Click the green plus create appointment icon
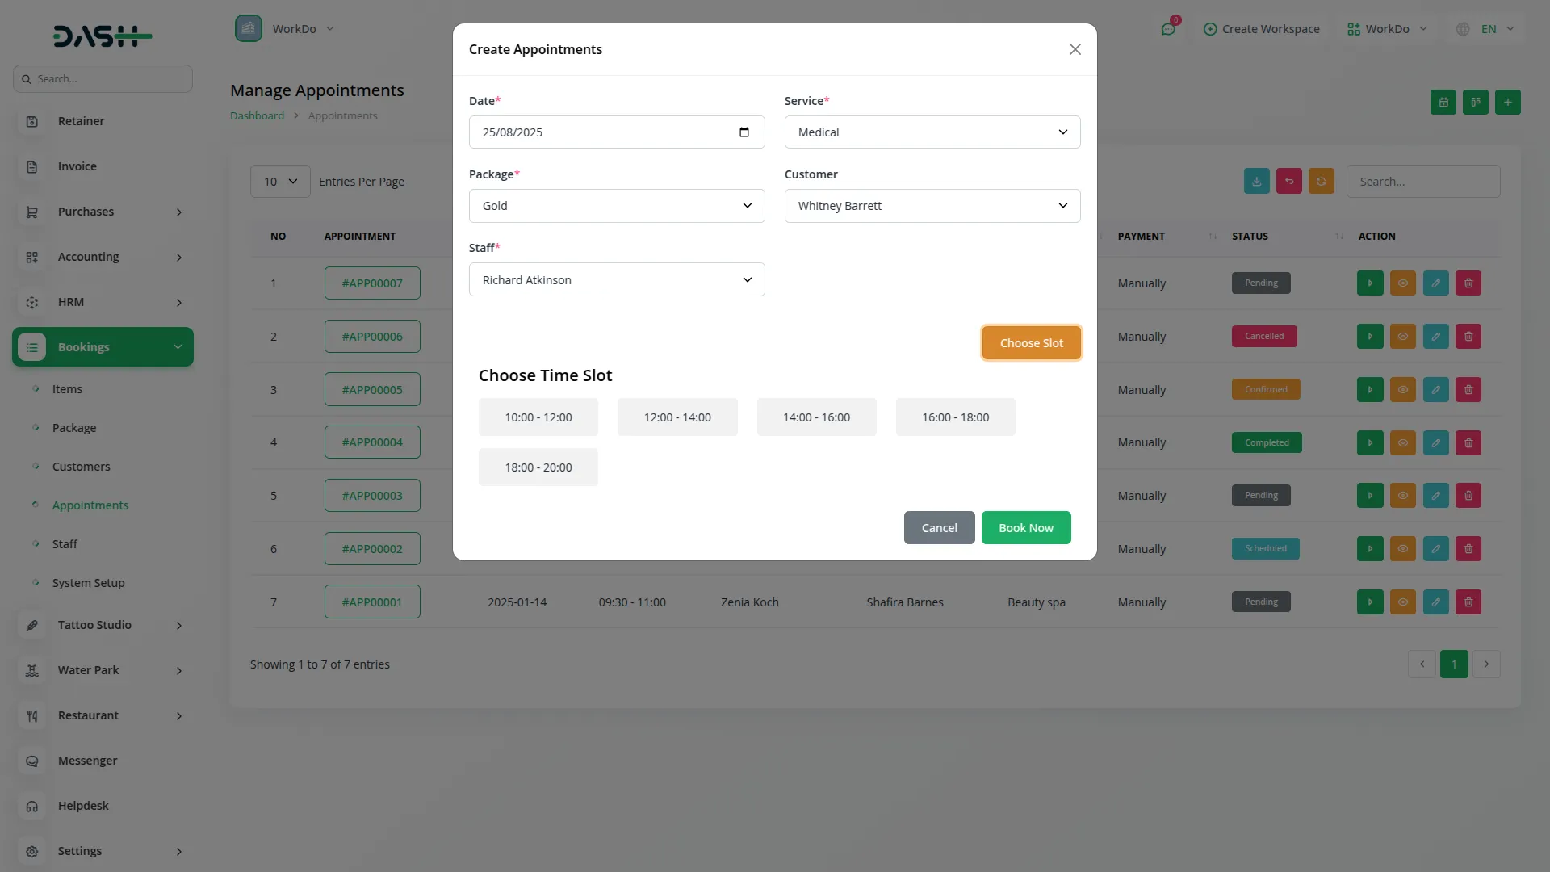The image size is (1550, 872). point(1507,103)
